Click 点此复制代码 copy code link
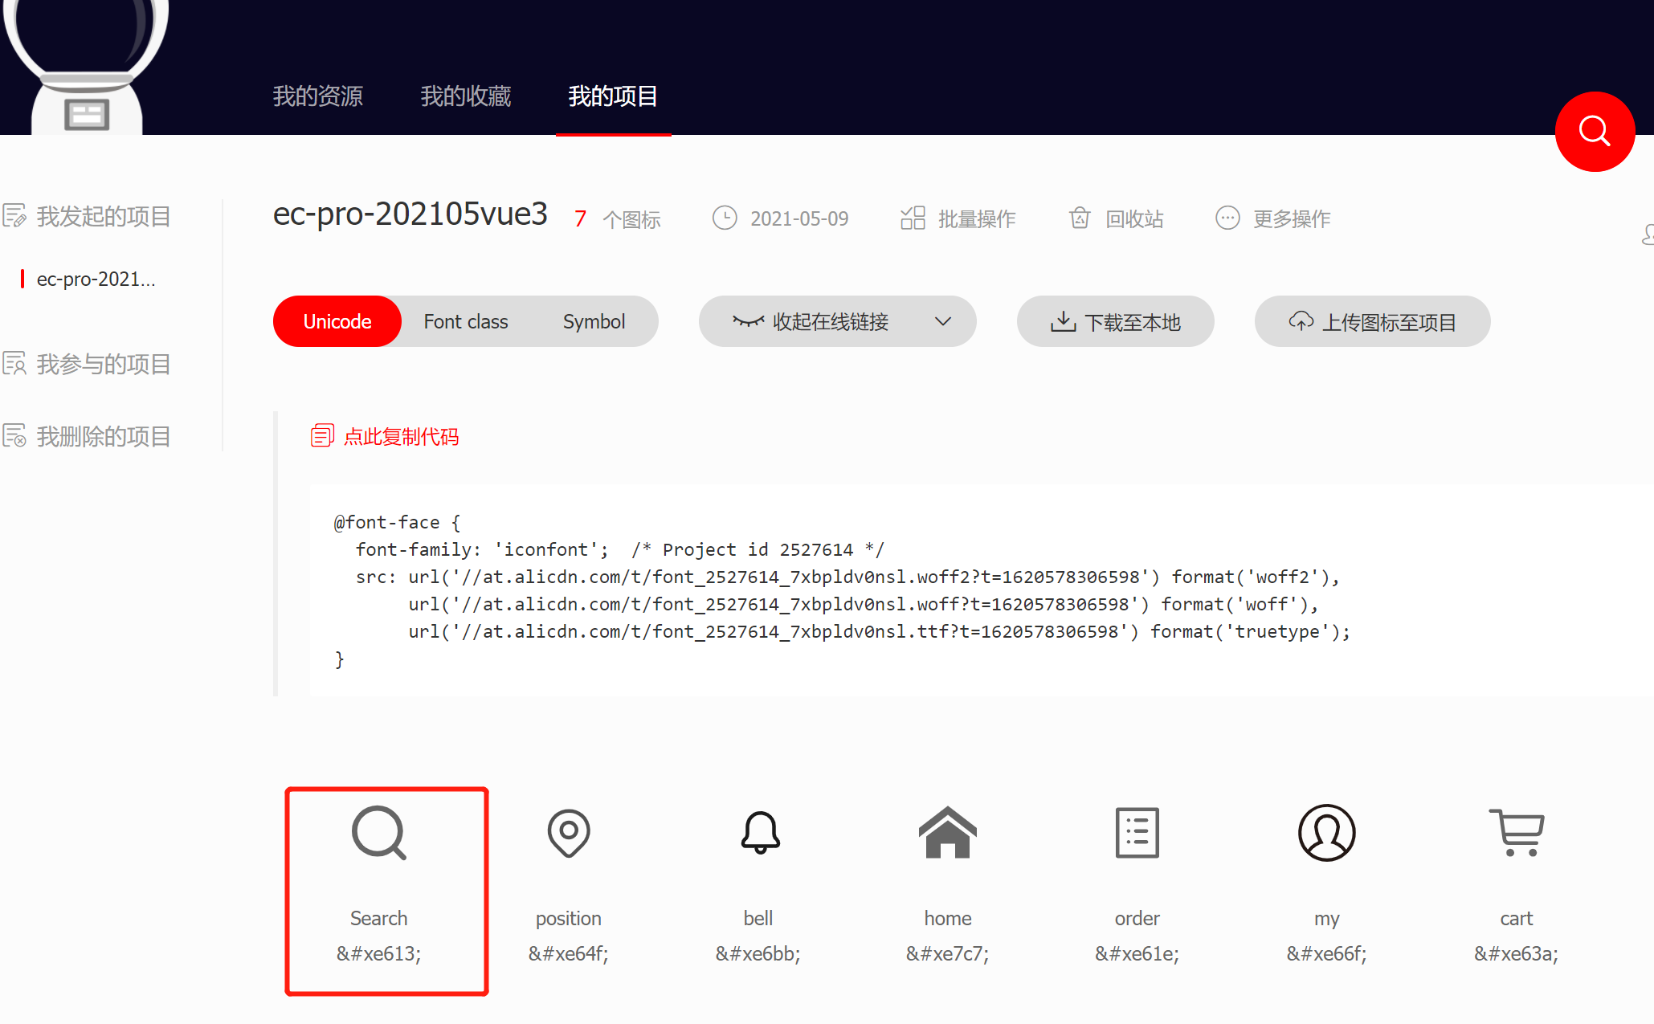The height and width of the screenshot is (1024, 1654). [386, 436]
